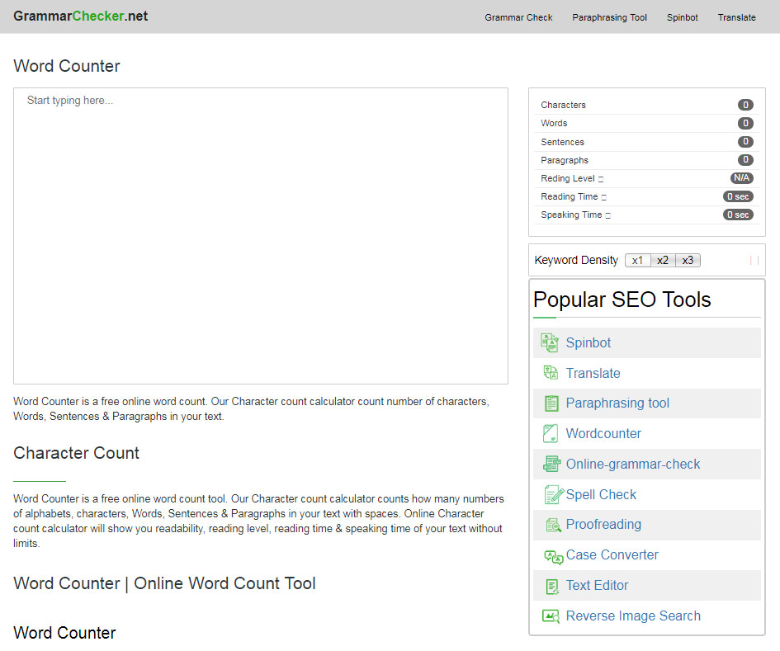The height and width of the screenshot is (651, 780).
Task: Click the Online-grammar-check icon
Action: (x=551, y=465)
